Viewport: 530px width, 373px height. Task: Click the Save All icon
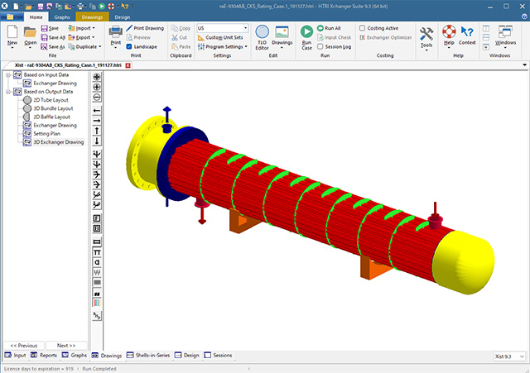pos(42,37)
